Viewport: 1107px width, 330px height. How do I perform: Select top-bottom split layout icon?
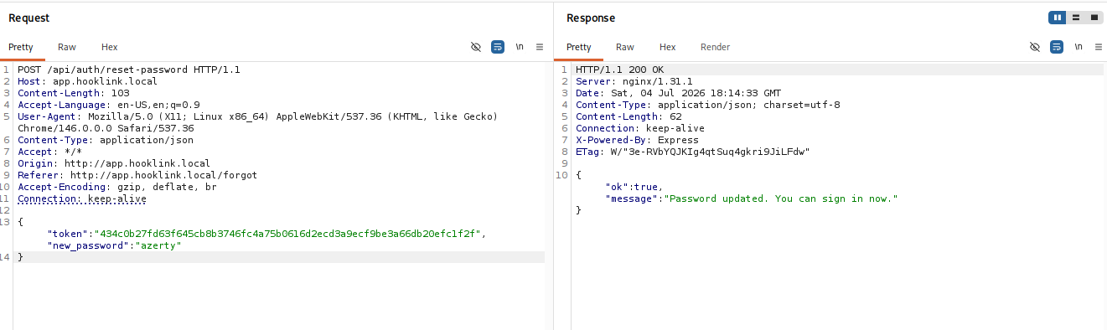point(1076,18)
